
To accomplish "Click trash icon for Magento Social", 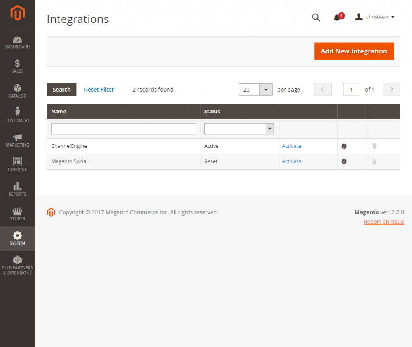I will (374, 161).
